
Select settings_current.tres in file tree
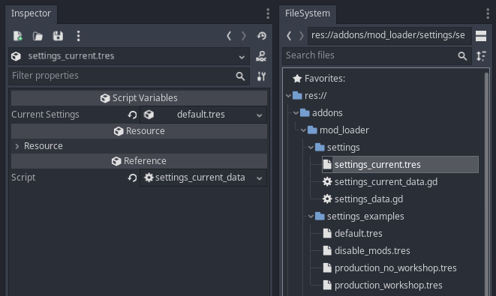(x=400, y=165)
